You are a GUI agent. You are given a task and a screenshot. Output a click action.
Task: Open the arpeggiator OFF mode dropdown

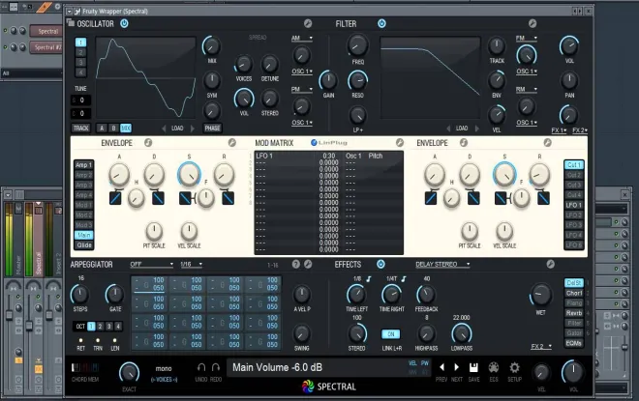pos(152,265)
